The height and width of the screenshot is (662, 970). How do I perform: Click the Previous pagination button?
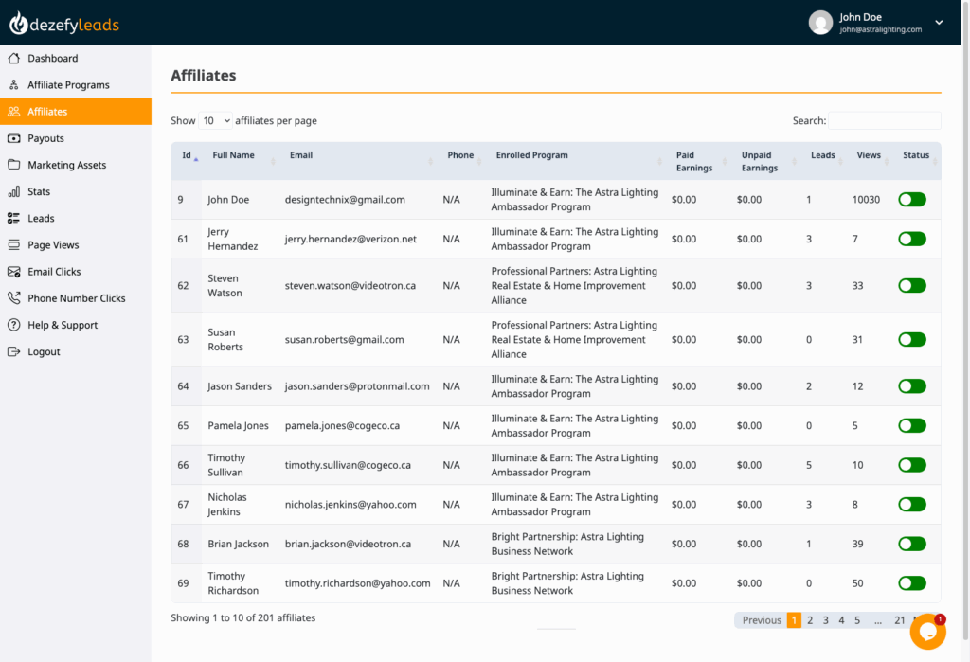point(762,620)
